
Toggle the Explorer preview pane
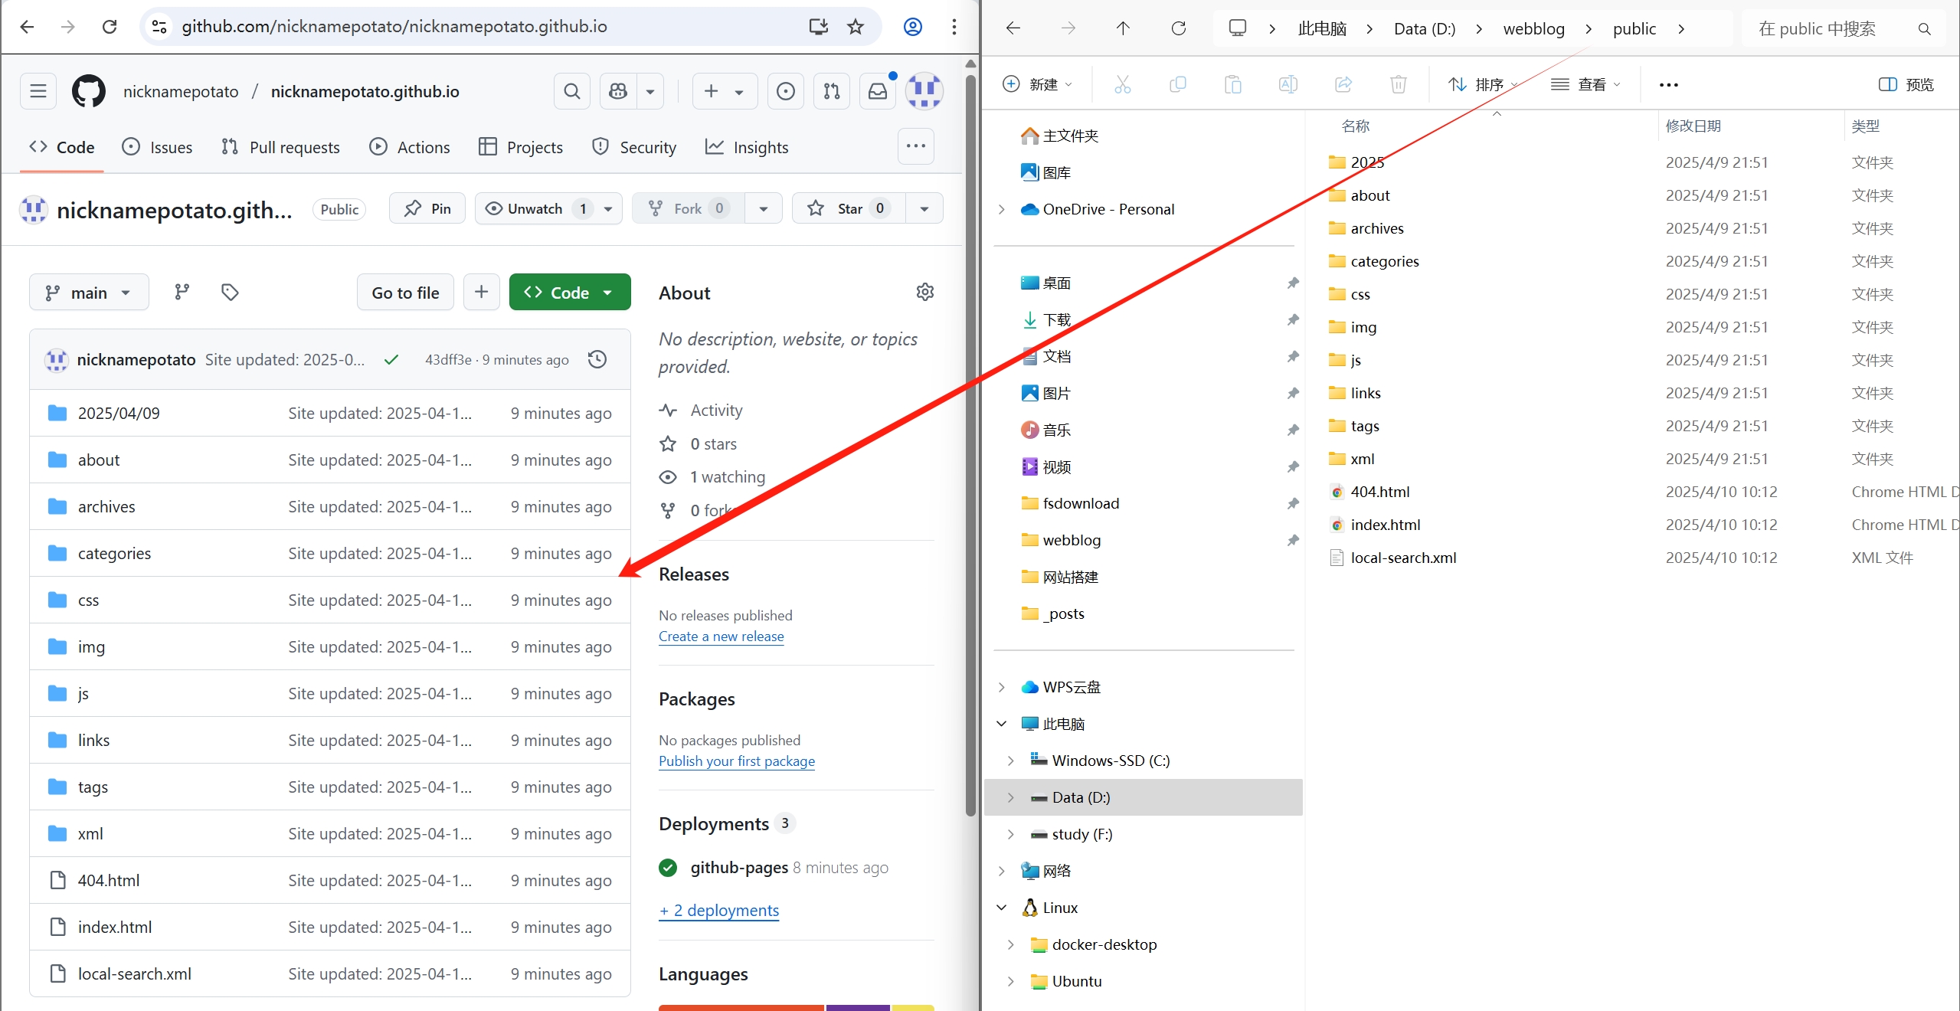point(1906,84)
